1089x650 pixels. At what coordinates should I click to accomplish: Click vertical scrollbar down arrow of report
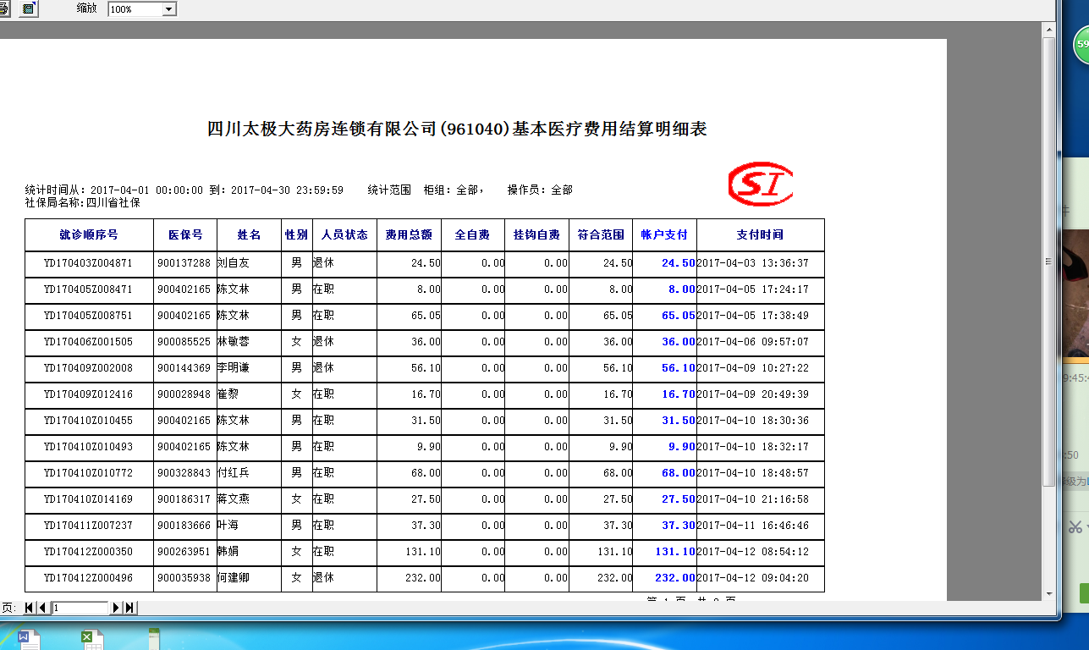point(1048,594)
